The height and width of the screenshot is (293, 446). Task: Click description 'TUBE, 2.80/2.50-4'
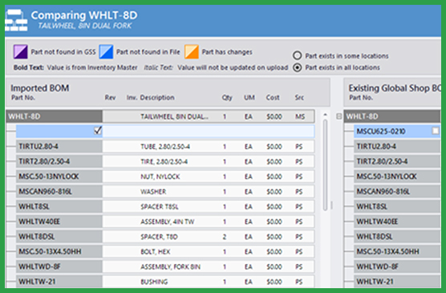pyautogui.click(x=165, y=147)
